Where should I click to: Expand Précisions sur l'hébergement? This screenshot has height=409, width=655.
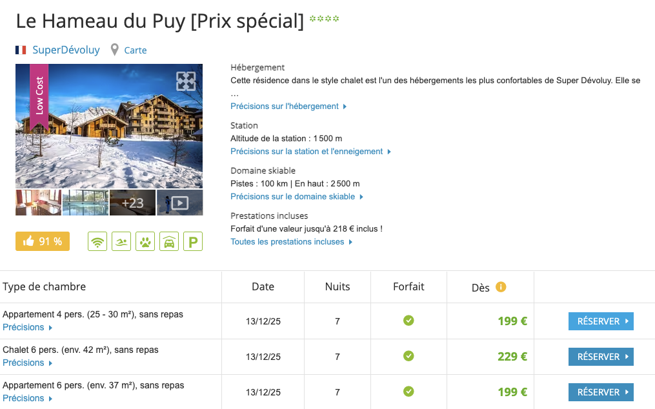coord(288,106)
